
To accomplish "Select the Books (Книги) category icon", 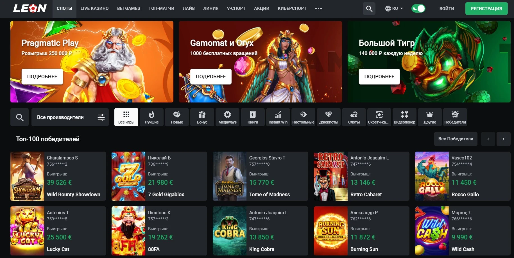I will (x=253, y=117).
